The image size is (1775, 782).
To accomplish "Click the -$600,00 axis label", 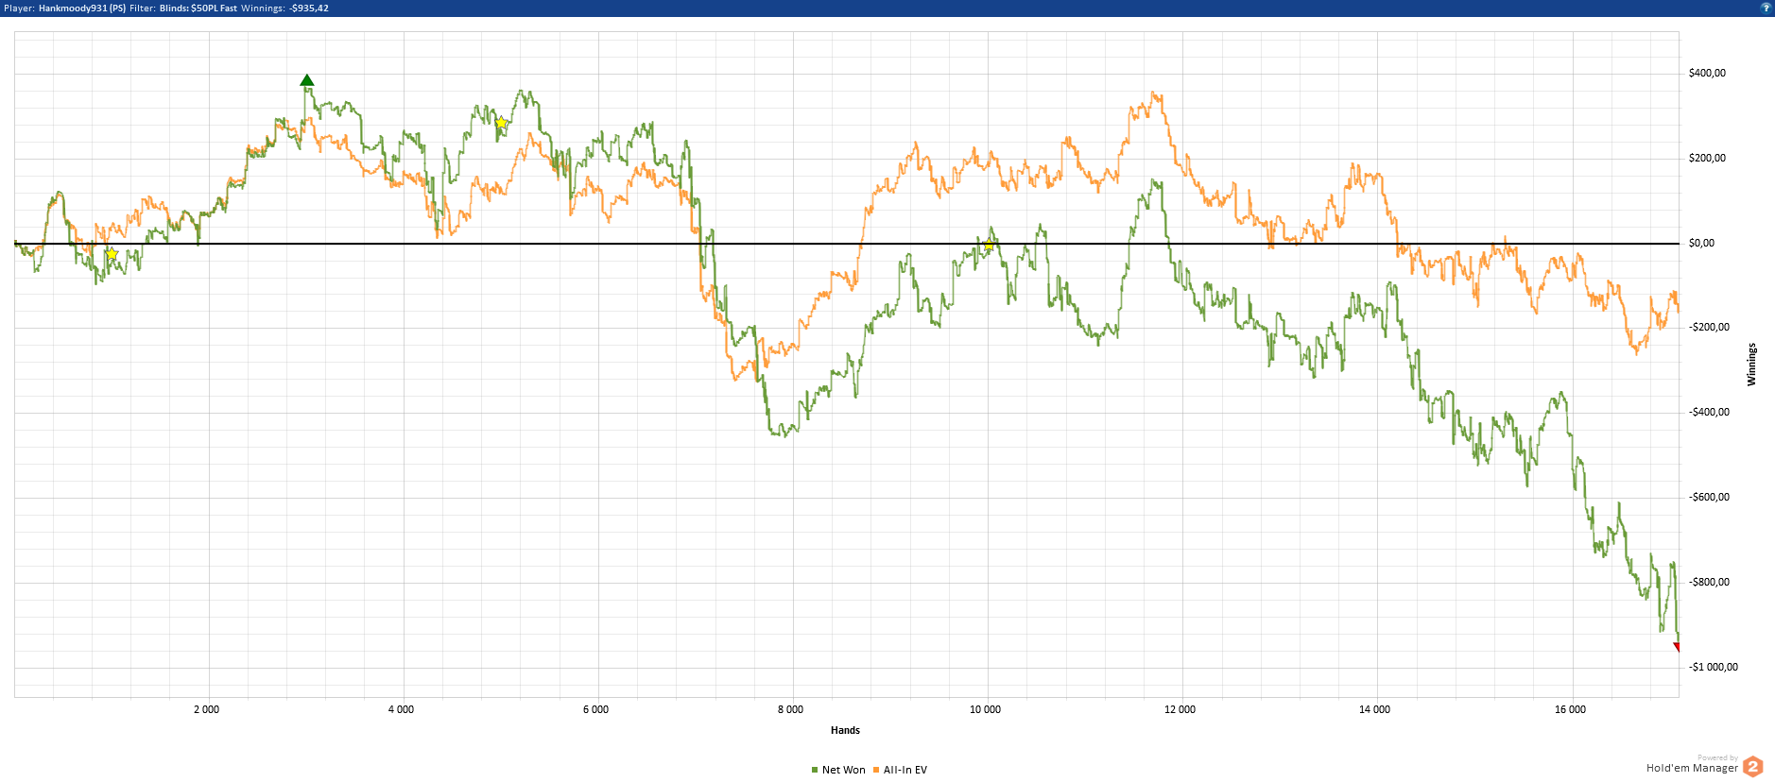I will [x=1709, y=497].
